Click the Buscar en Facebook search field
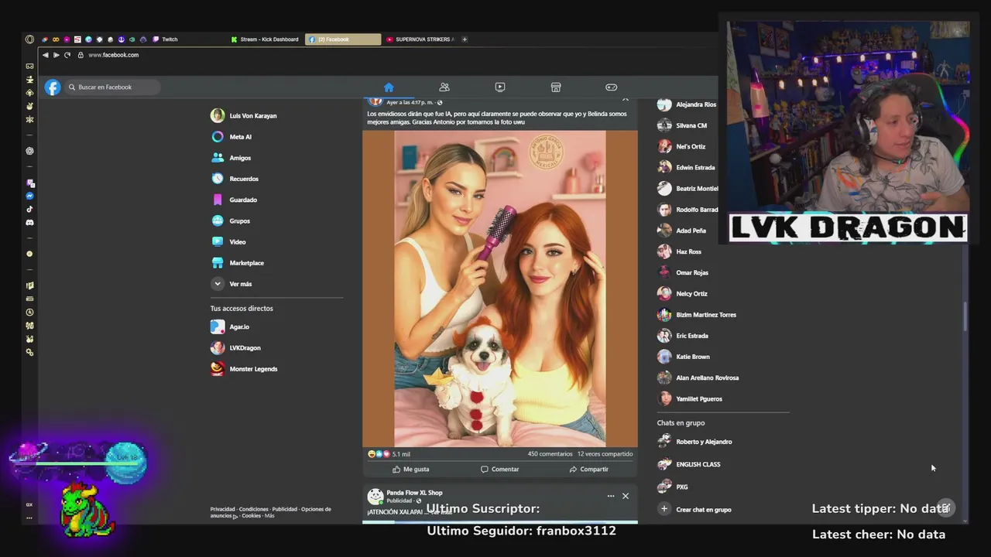 coord(112,87)
